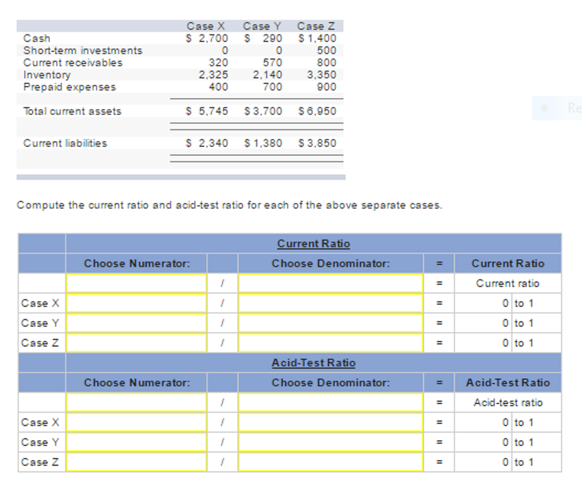Click the 'Case X' column header in data table
582x500 pixels.
pyautogui.click(x=206, y=26)
